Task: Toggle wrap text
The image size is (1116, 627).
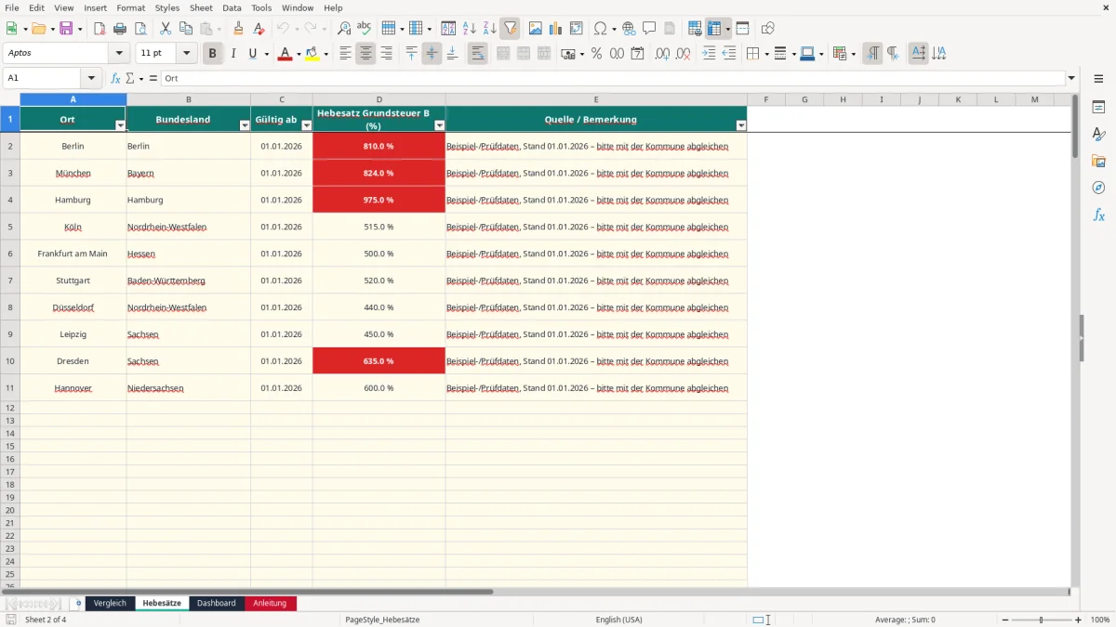Action: [x=478, y=54]
